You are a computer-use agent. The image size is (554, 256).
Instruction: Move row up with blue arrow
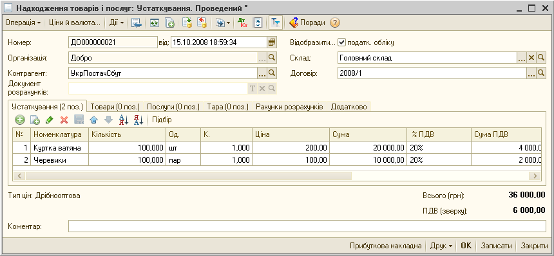93,120
